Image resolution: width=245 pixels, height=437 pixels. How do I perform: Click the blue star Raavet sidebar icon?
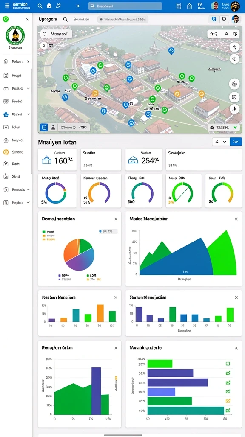click(6, 114)
